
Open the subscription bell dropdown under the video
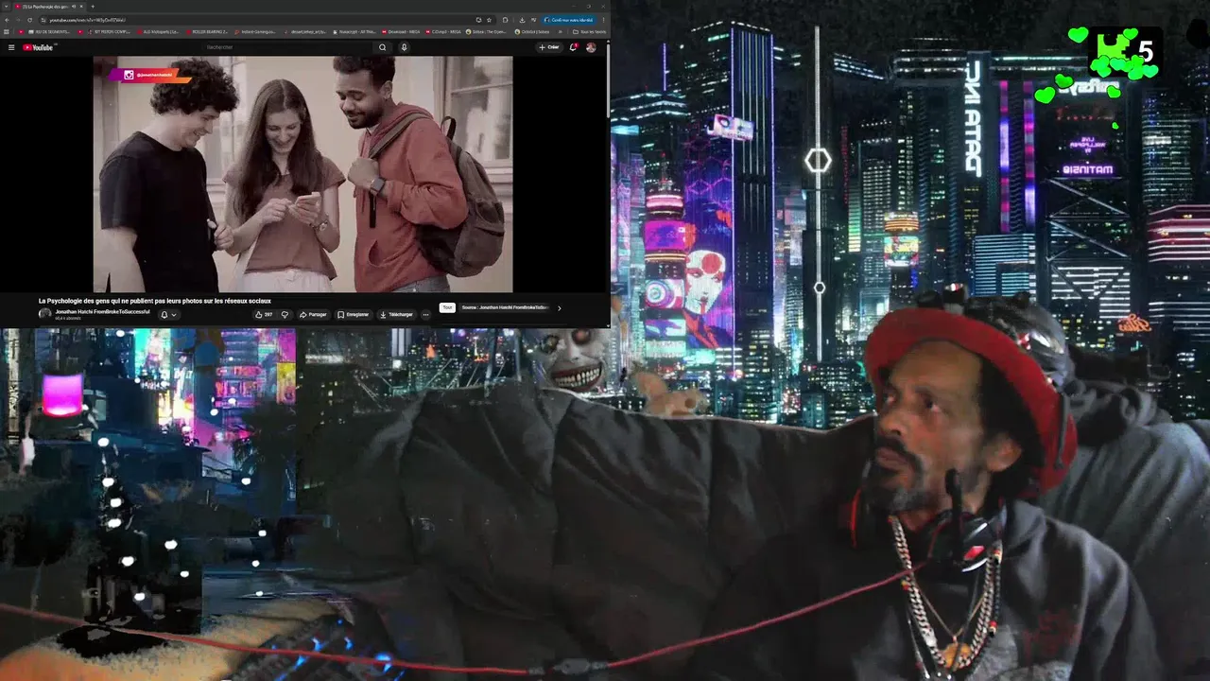pos(167,314)
